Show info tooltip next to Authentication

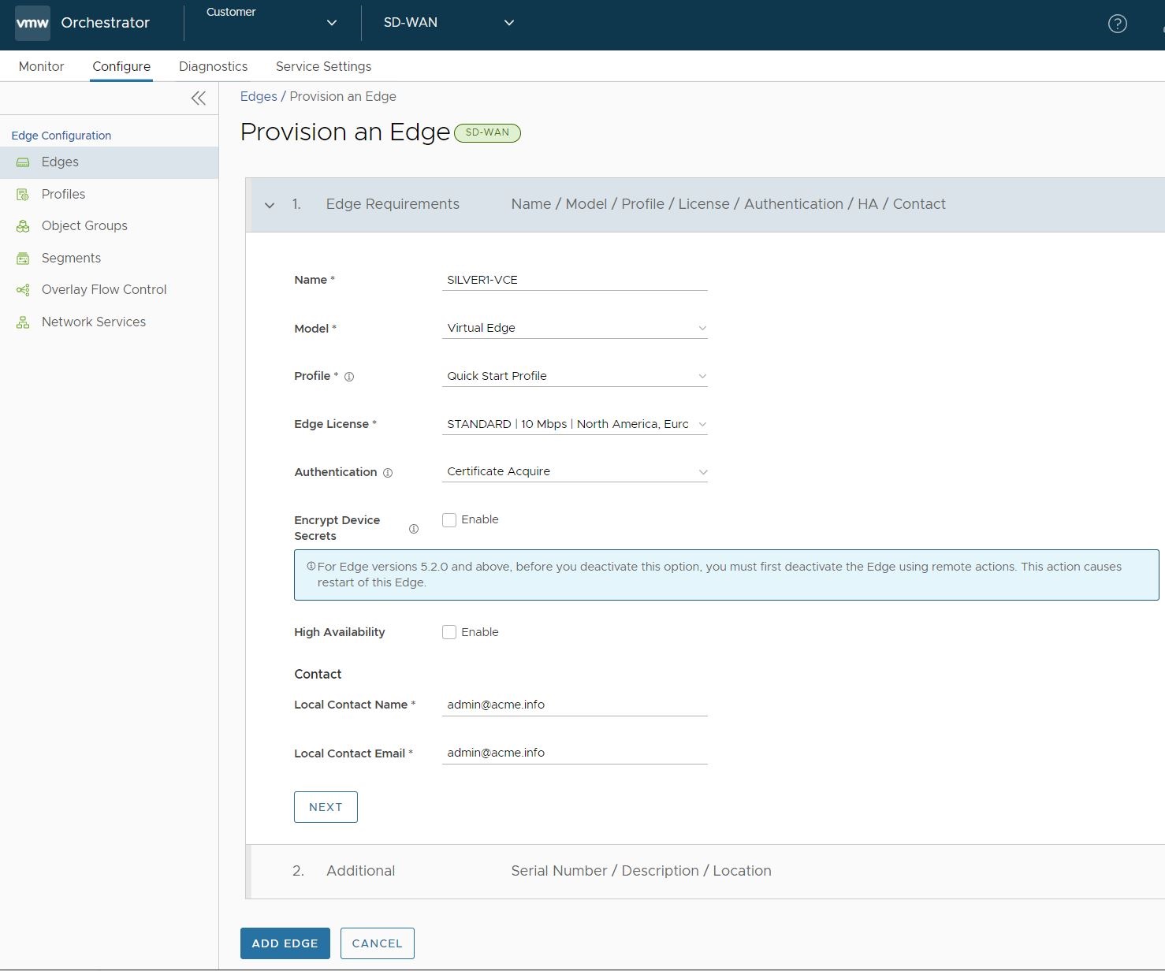point(388,473)
